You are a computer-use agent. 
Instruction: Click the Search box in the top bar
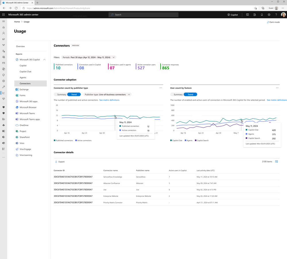coord(143,15)
